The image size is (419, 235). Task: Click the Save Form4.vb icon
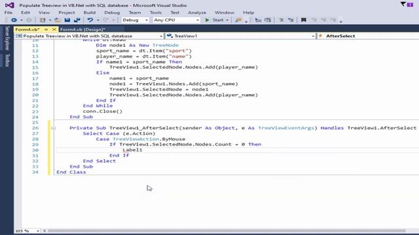67,20
